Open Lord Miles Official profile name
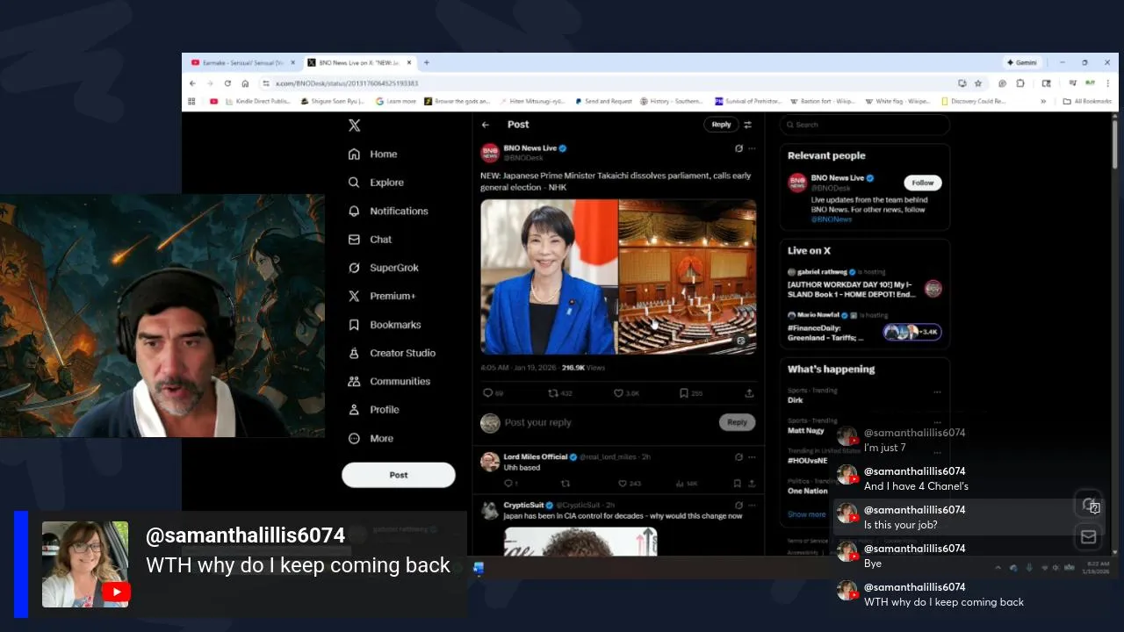This screenshot has width=1124, height=632. click(x=536, y=456)
